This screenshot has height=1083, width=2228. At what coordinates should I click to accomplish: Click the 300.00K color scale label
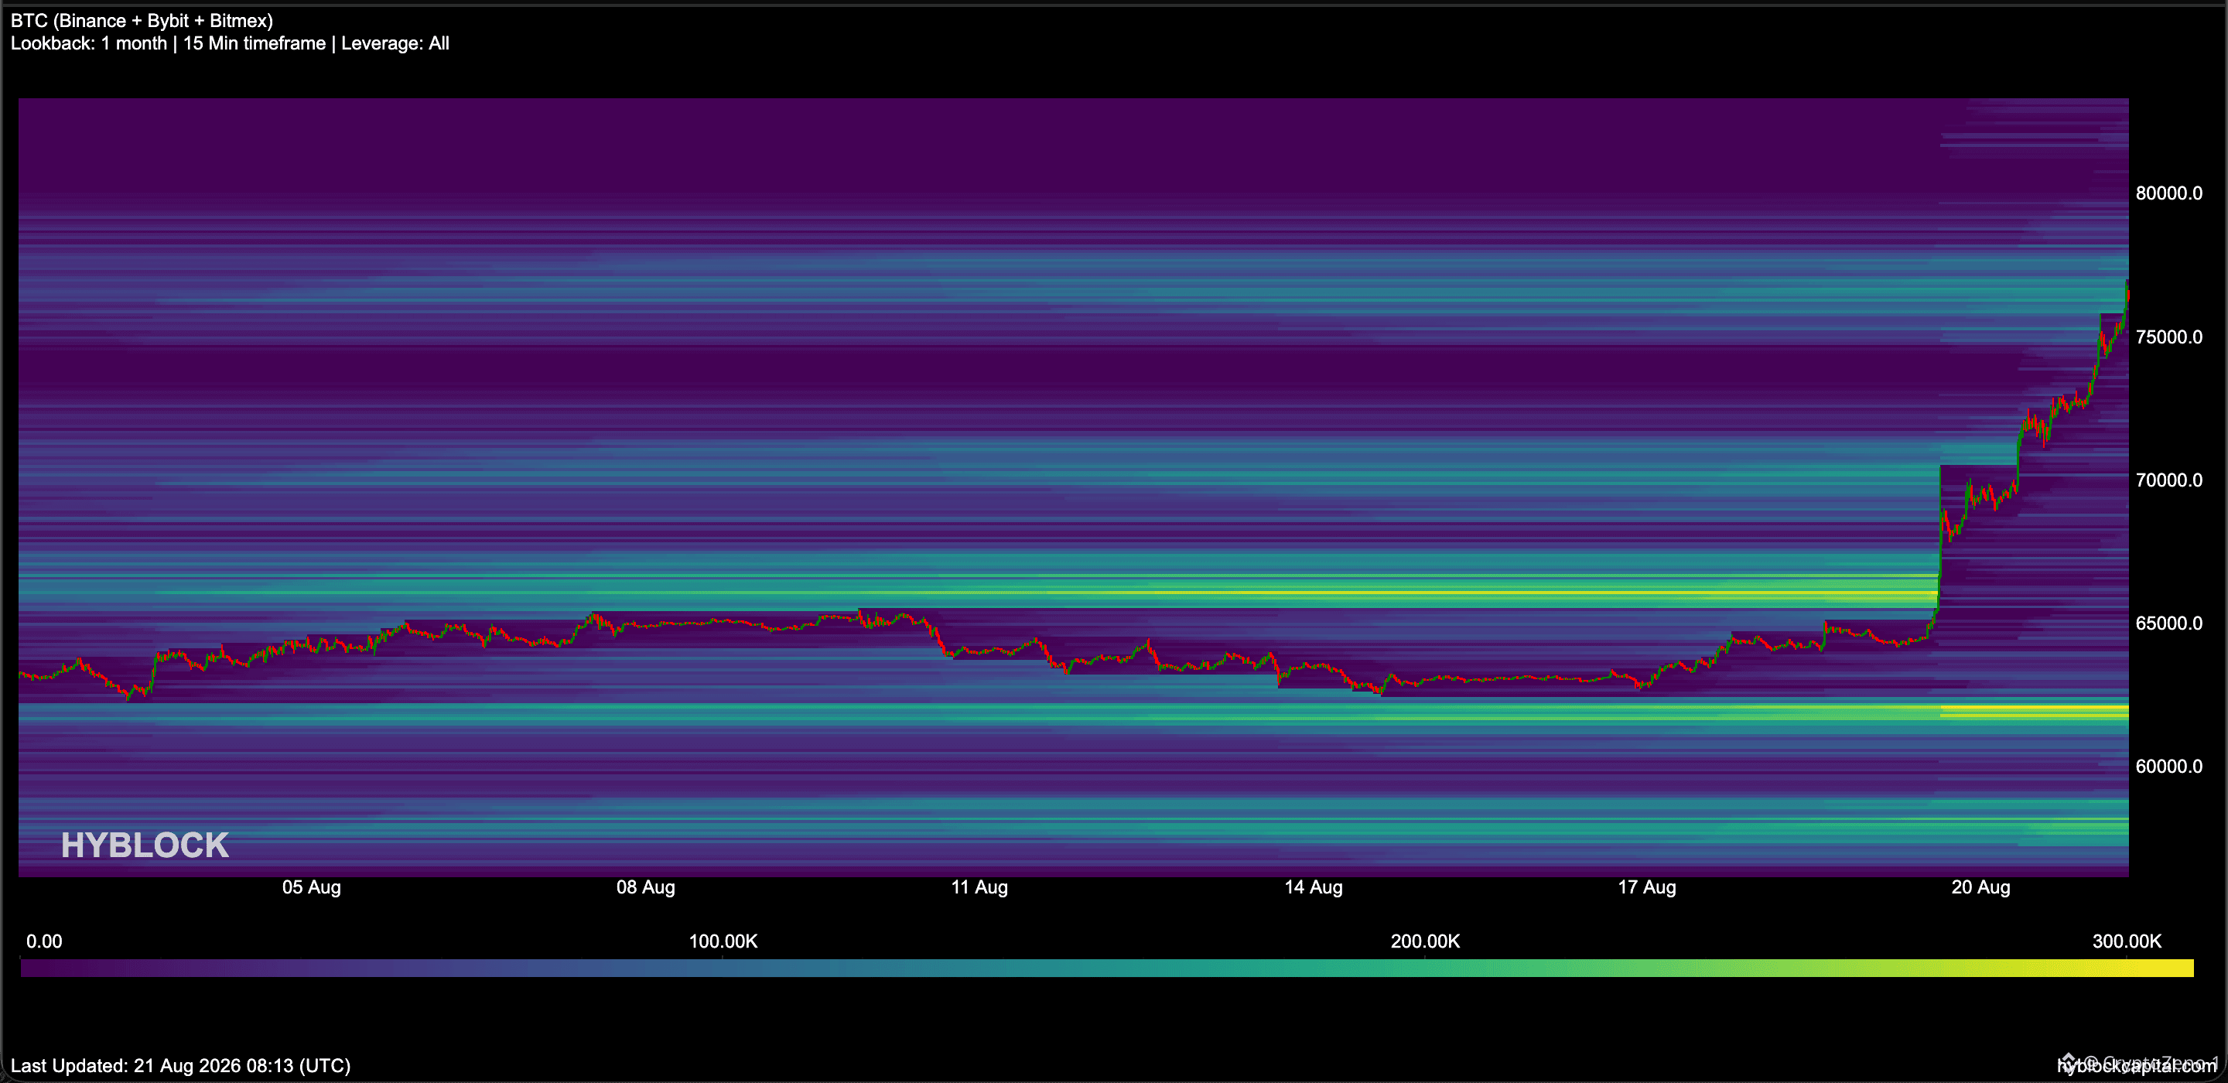[x=2127, y=941]
